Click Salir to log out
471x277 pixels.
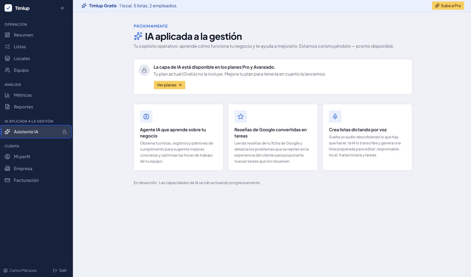[60, 271]
